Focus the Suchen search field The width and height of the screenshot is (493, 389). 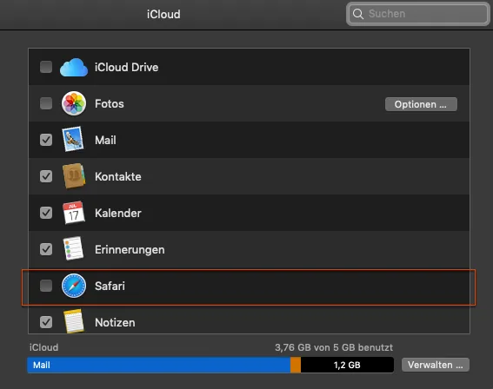(x=418, y=14)
